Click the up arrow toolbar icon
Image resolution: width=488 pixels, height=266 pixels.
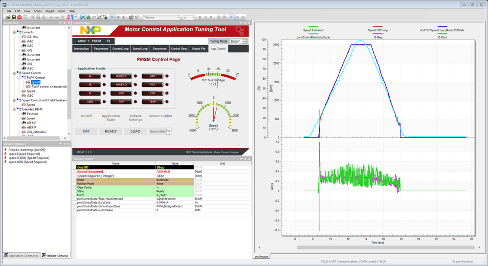click(118, 18)
